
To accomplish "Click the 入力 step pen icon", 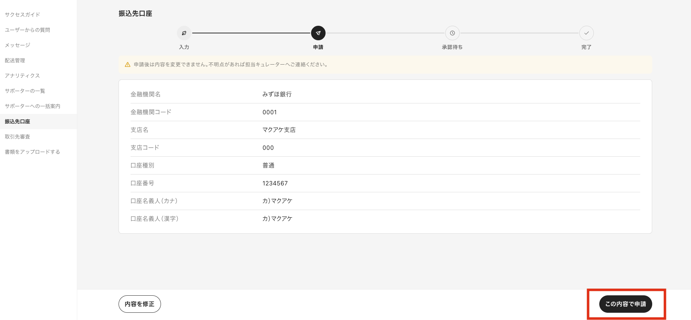I will pyautogui.click(x=184, y=33).
